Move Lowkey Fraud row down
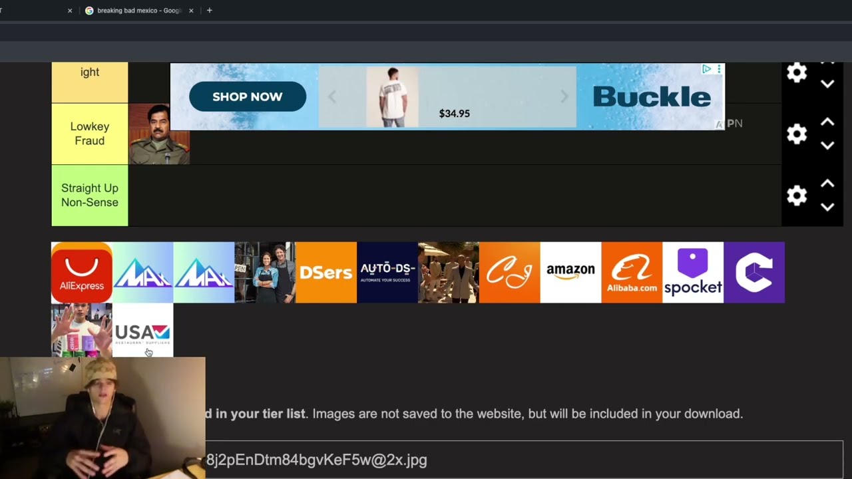Viewport: 852px width, 479px height. [827, 146]
